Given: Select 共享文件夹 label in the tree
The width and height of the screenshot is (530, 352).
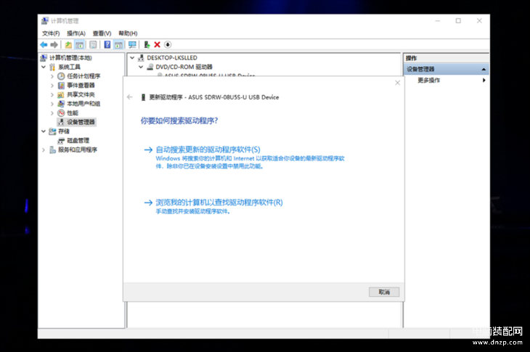Looking at the screenshot, I should point(81,94).
